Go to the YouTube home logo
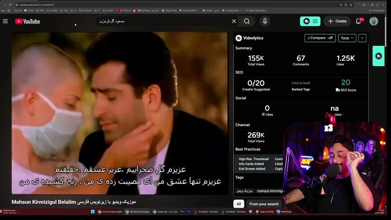 click(27, 21)
